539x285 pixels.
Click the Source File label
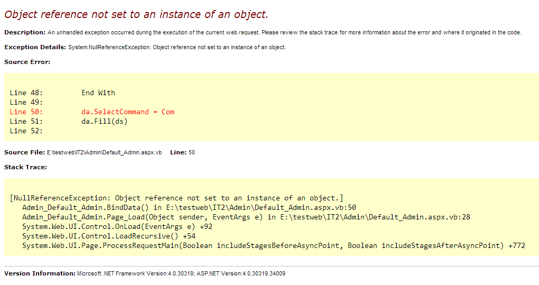coord(24,152)
